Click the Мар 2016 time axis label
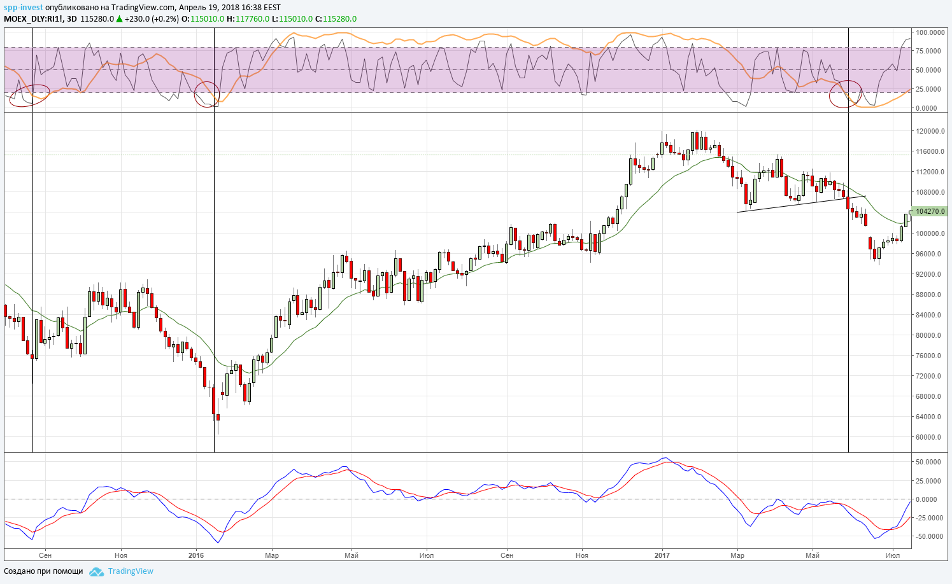The width and height of the screenshot is (952, 584). (x=271, y=555)
